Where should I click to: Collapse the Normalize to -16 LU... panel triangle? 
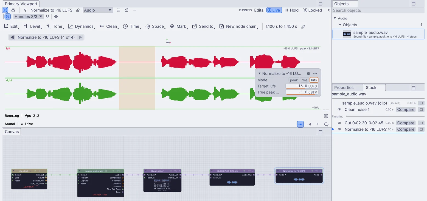click(260, 74)
